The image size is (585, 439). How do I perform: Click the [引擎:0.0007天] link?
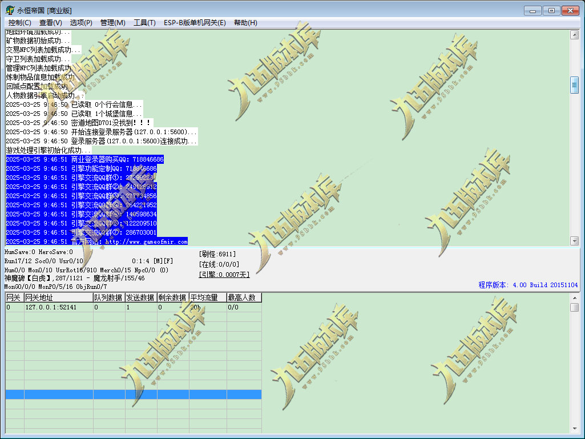pyautogui.click(x=224, y=275)
